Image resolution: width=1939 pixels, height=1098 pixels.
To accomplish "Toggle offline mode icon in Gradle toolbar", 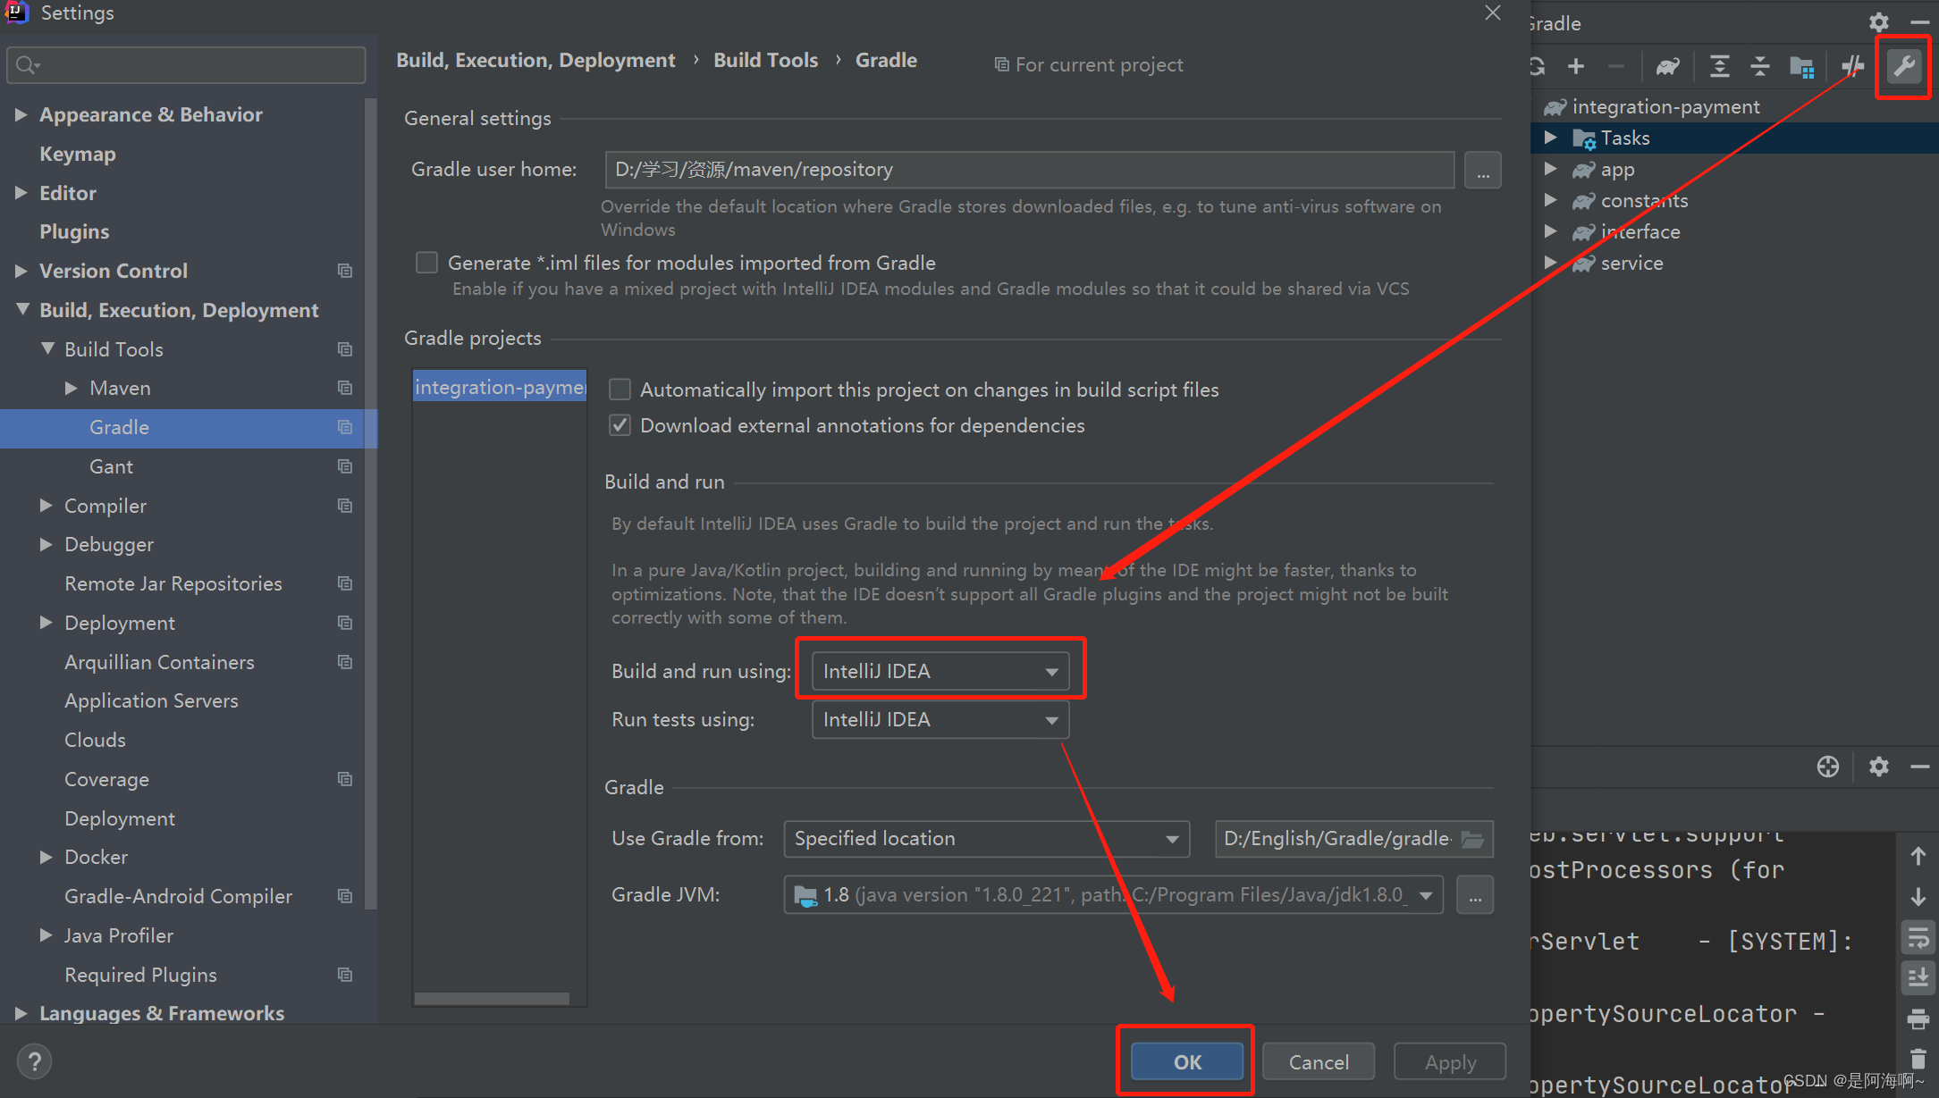I will (1852, 66).
